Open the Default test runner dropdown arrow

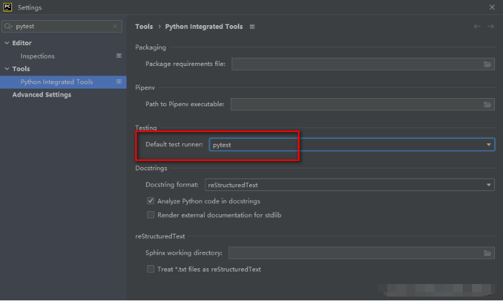489,145
